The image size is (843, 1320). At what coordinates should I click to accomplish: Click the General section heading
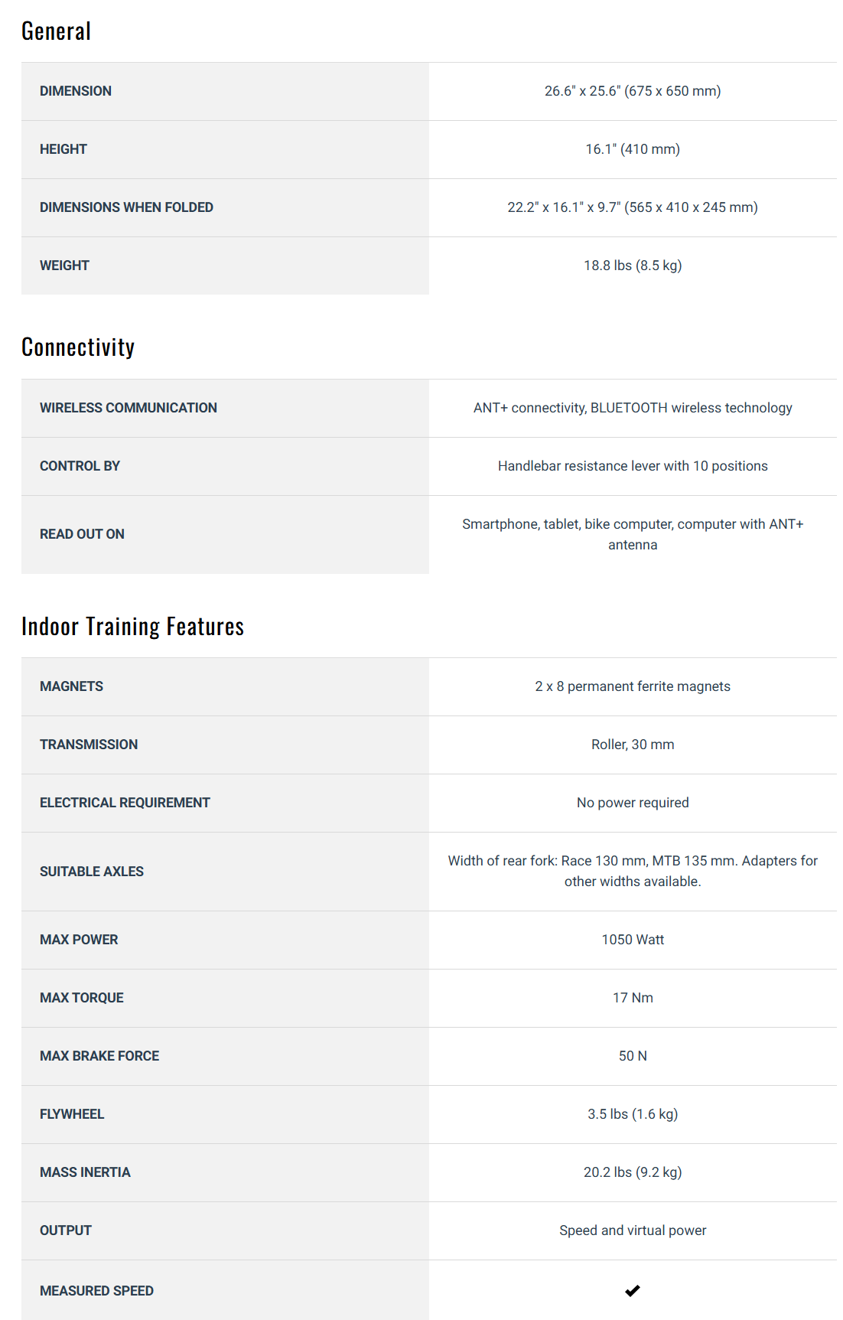(56, 31)
